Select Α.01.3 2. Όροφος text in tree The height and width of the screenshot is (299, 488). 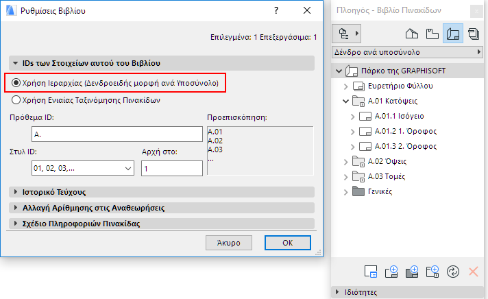coord(406,146)
